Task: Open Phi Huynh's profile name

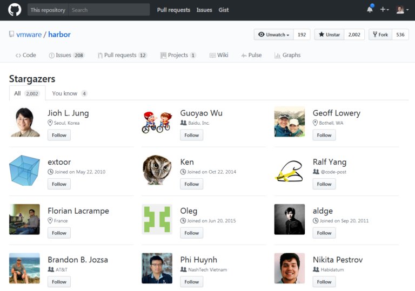Action: tap(199, 260)
